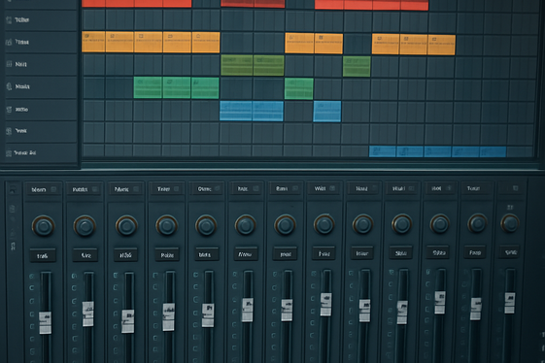This screenshot has height=363, width=545.
Task: Click the fader handle on the Tuut strip
Action: point(476,309)
